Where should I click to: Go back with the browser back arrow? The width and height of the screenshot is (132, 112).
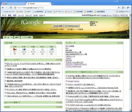[x=3, y=8]
